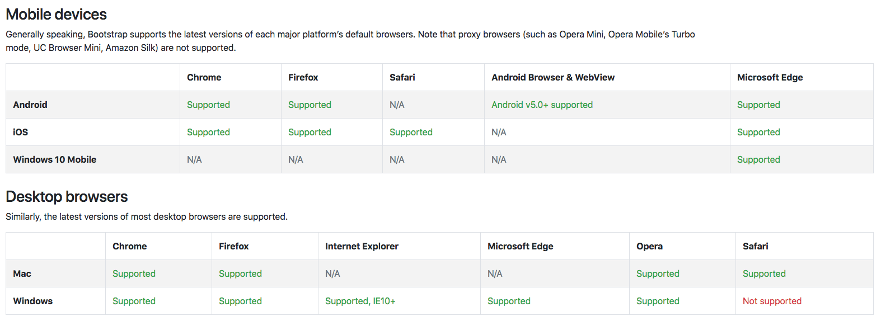Click the Firefox header in mobile table

pyautogui.click(x=303, y=77)
